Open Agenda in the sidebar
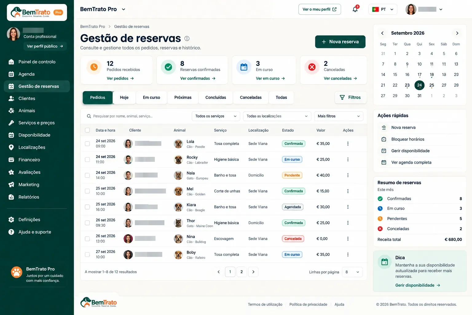Viewport: 472px width, 315px height. 37,74
